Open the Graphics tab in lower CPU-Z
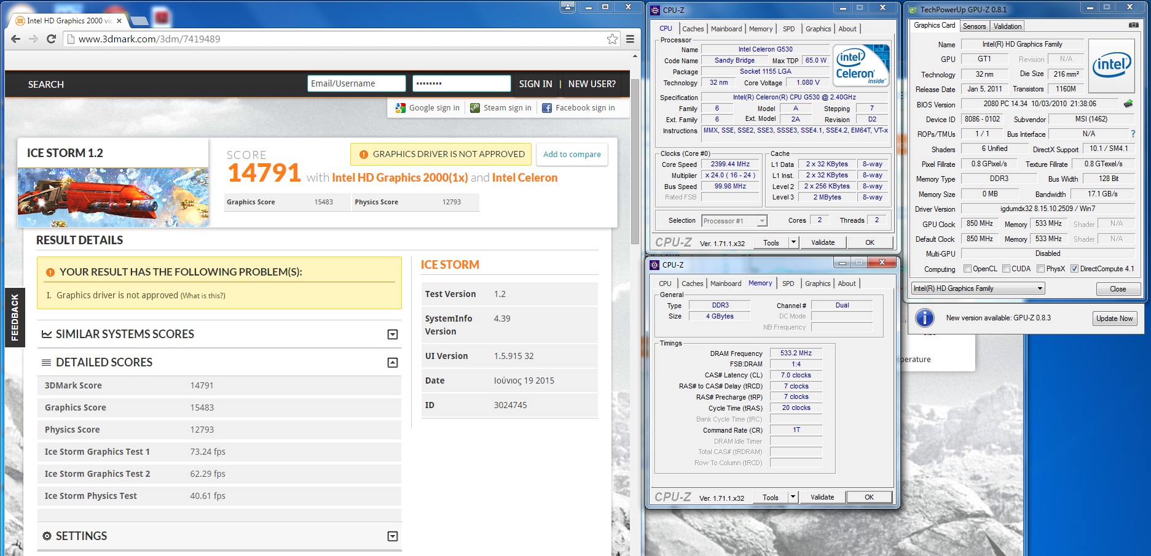This screenshot has height=556, width=1151. [x=817, y=284]
